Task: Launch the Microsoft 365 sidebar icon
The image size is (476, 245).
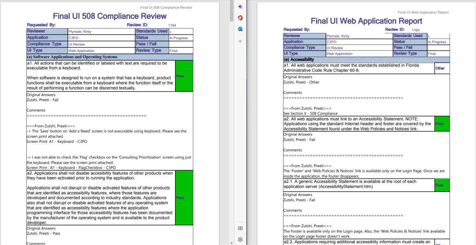Action: click(x=240, y=18)
